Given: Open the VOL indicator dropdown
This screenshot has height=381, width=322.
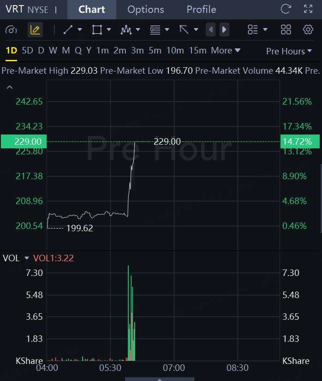Looking at the screenshot, I should click(x=27, y=258).
